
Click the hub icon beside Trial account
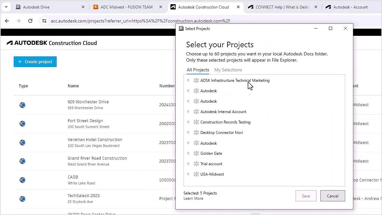tap(196, 164)
